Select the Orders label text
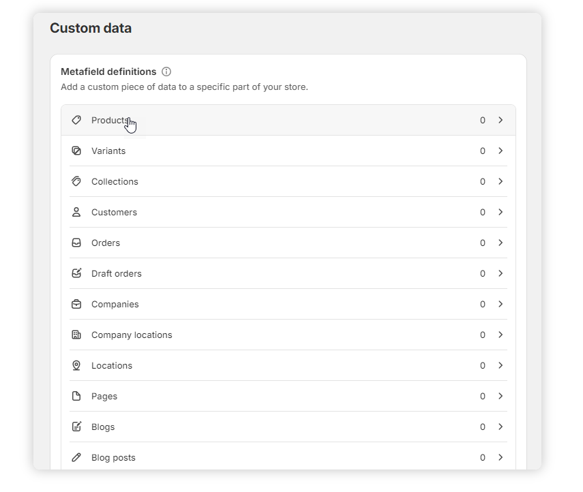 pyautogui.click(x=106, y=243)
